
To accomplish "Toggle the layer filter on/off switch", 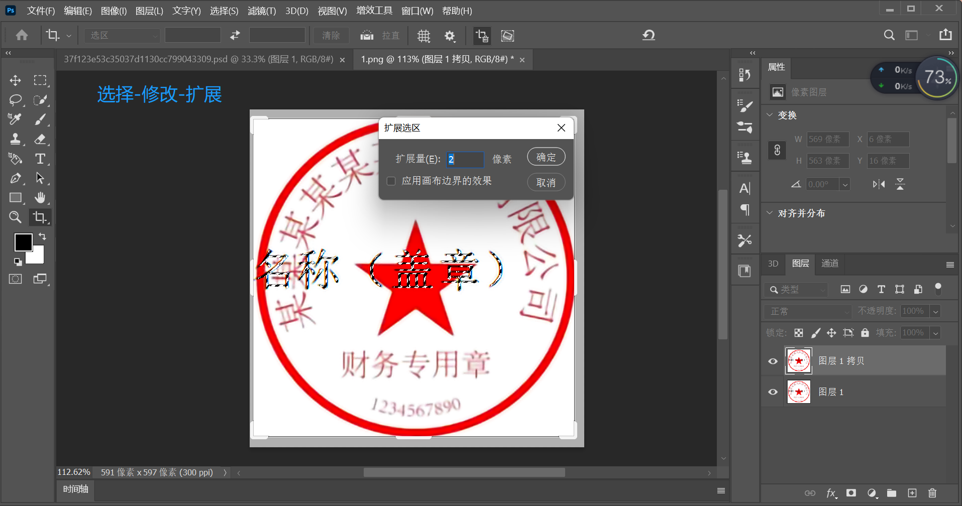I will tap(938, 289).
